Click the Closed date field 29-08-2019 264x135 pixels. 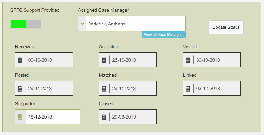tap(133, 117)
